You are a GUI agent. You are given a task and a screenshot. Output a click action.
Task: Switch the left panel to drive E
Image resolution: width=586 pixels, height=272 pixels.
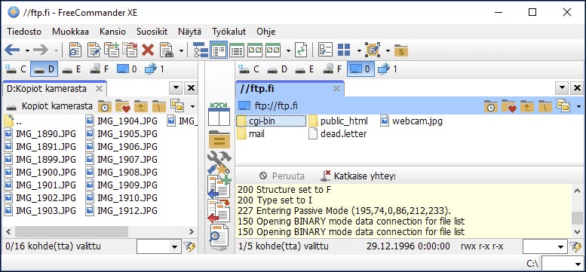click(72, 69)
